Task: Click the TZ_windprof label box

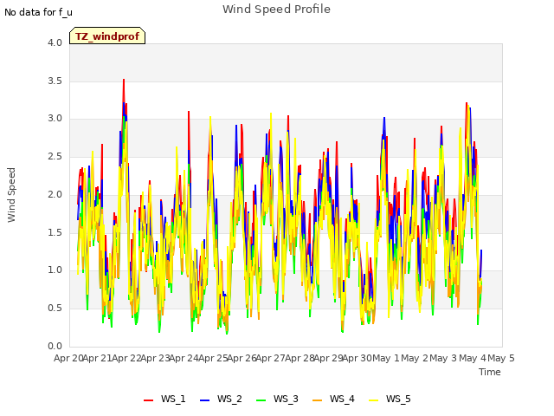Action: pyautogui.click(x=107, y=36)
